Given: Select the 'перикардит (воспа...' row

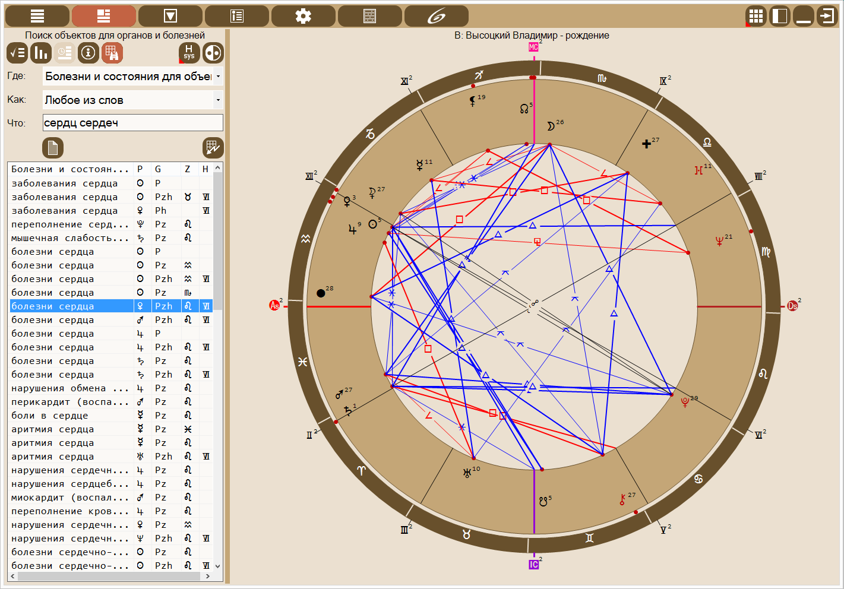Looking at the screenshot, I should (110, 402).
